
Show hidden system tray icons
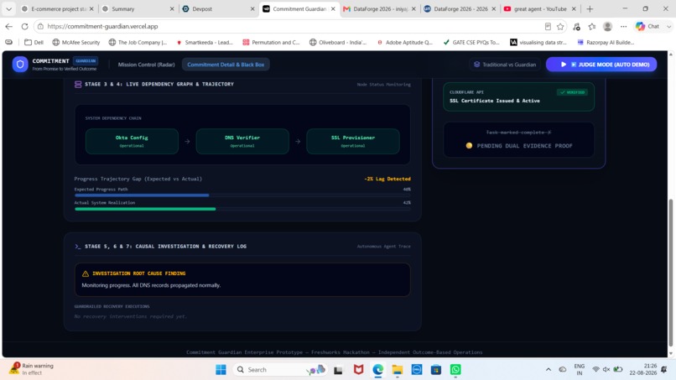coord(549,370)
